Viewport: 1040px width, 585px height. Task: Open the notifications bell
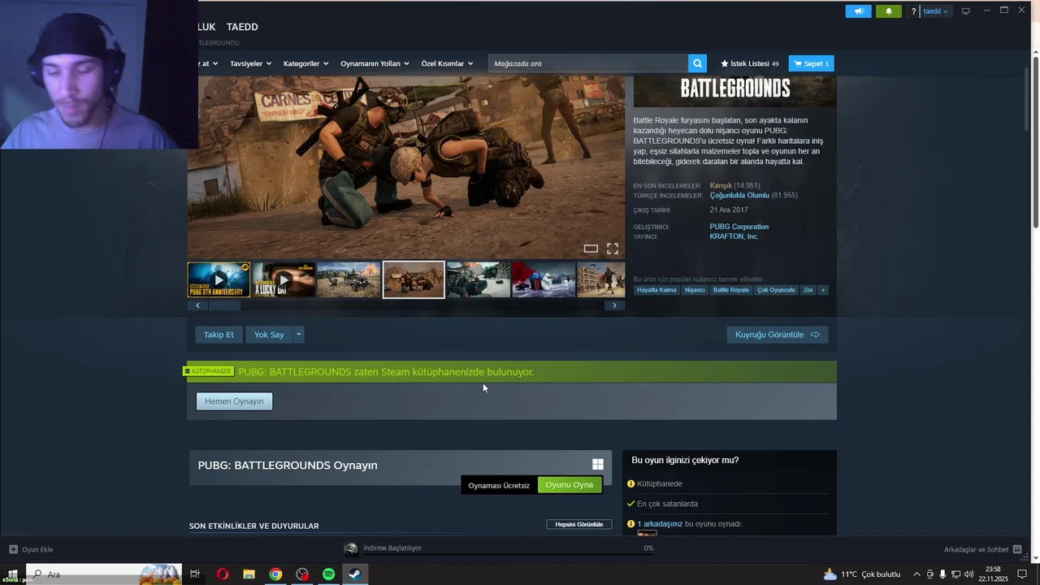point(888,11)
